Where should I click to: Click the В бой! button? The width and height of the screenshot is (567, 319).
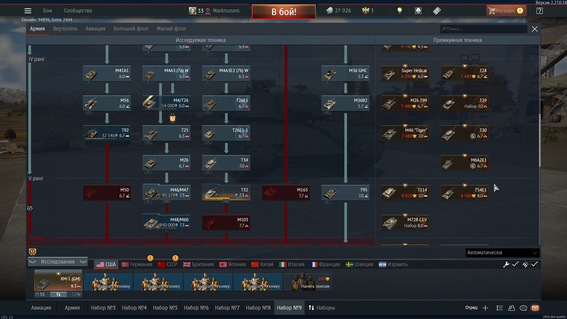point(284,12)
